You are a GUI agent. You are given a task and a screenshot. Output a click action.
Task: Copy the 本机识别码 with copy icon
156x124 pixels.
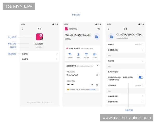97,75
